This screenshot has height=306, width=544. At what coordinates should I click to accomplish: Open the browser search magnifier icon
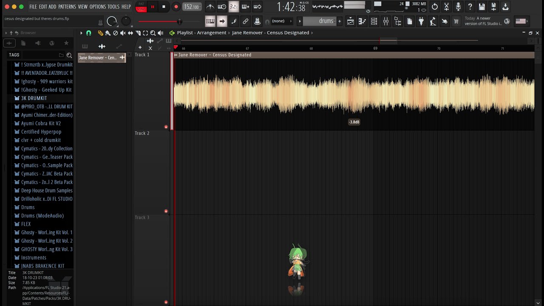(69, 55)
